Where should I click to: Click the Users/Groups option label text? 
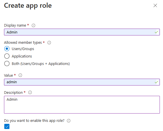(23, 49)
